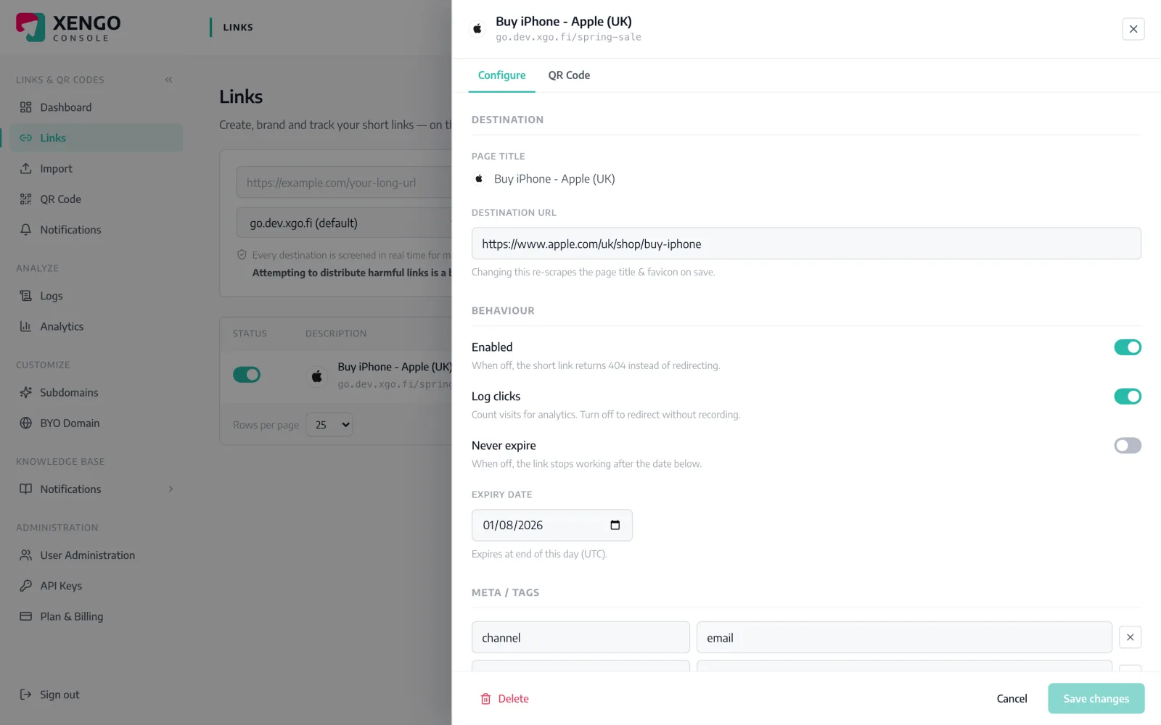The height and width of the screenshot is (725, 1161).
Task: Remove the channel email tag row
Action: point(1130,637)
